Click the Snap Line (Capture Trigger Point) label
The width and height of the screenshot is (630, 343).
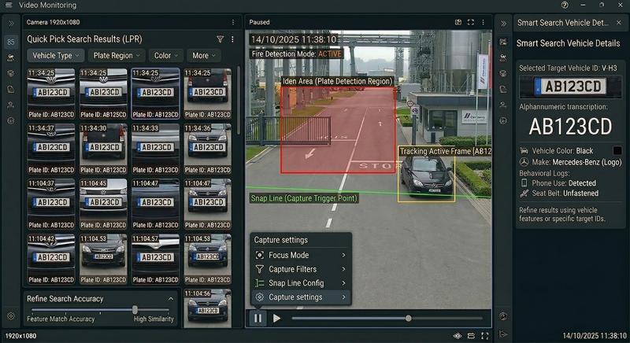pos(304,198)
